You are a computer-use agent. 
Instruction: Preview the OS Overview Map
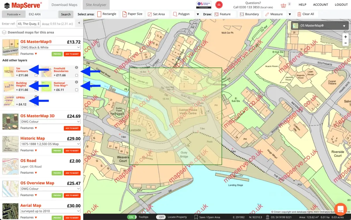[x=57, y=195]
